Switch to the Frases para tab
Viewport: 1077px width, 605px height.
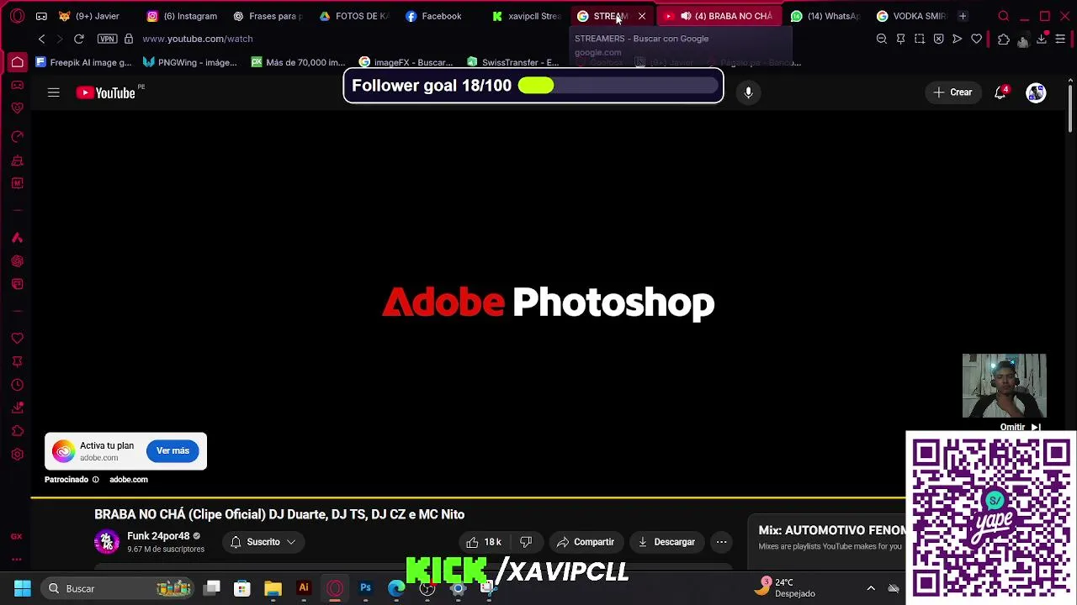pyautogui.click(x=267, y=16)
